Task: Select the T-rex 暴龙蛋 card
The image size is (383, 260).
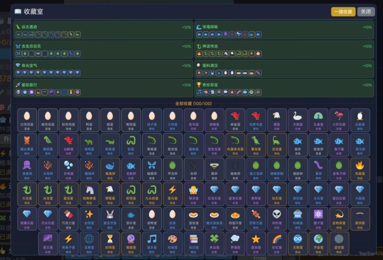Action: (256, 145)
